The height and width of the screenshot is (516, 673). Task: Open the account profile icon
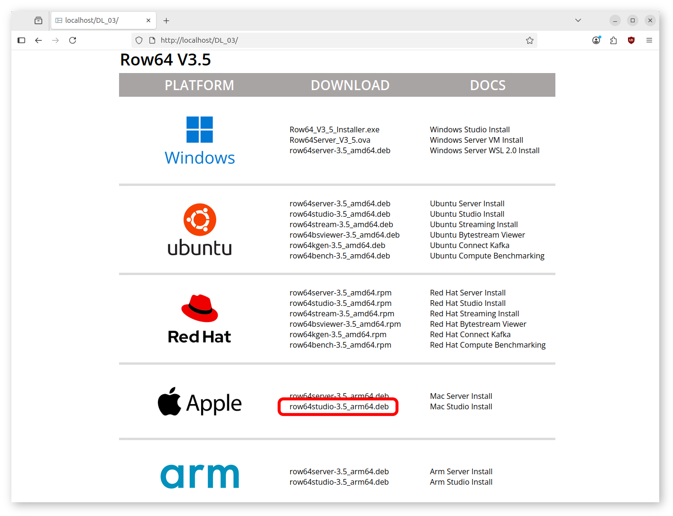tap(596, 40)
